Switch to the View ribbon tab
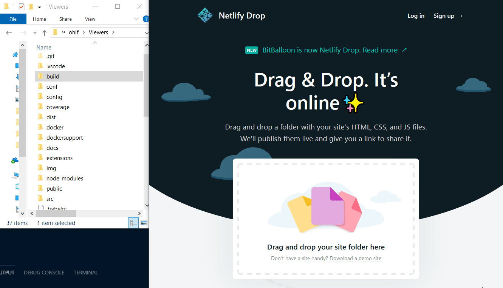The height and width of the screenshot is (288, 503). click(90, 18)
